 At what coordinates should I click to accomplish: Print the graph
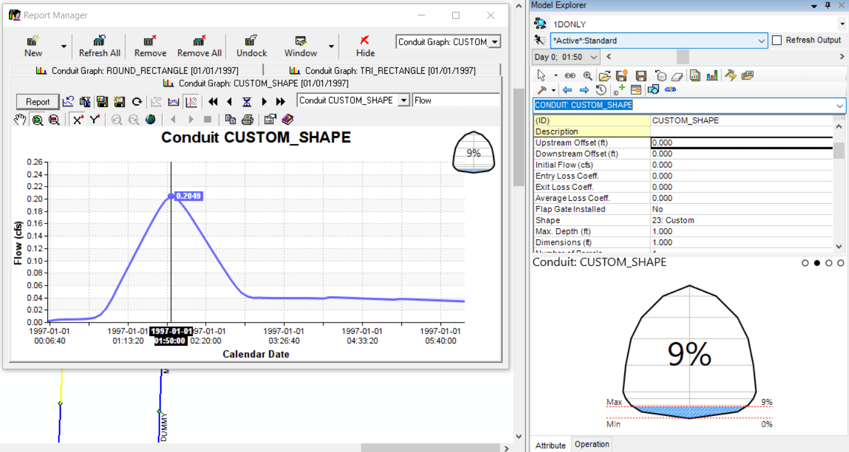click(248, 120)
